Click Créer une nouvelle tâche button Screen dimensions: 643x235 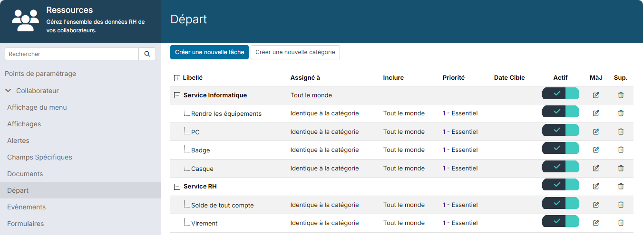pyautogui.click(x=209, y=52)
